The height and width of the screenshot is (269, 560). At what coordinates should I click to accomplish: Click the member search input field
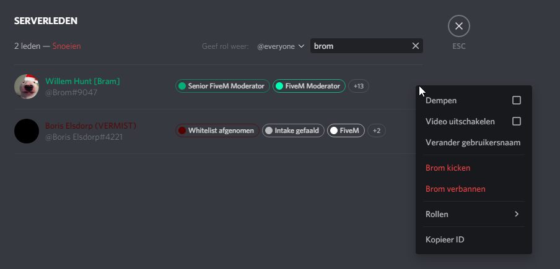[359, 46]
